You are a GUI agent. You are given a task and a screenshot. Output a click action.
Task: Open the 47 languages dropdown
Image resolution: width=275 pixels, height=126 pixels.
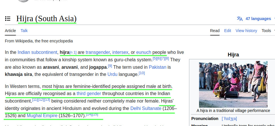click(258, 19)
